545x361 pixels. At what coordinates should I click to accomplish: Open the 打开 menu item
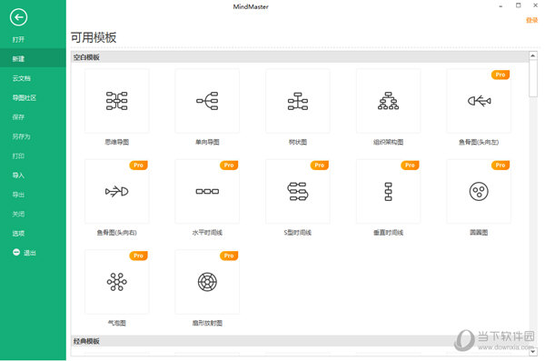(x=18, y=39)
